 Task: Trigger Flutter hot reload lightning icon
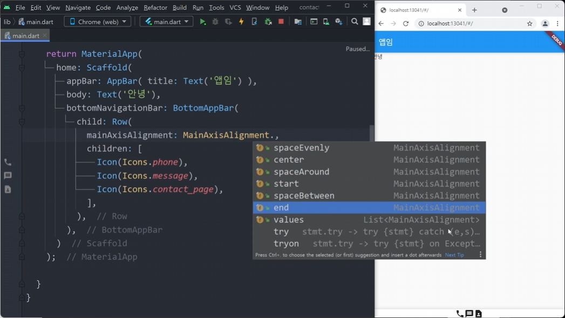pyautogui.click(x=241, y=22)
